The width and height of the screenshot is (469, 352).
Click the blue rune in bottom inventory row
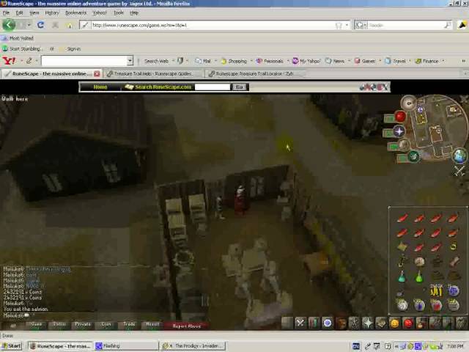419,305
